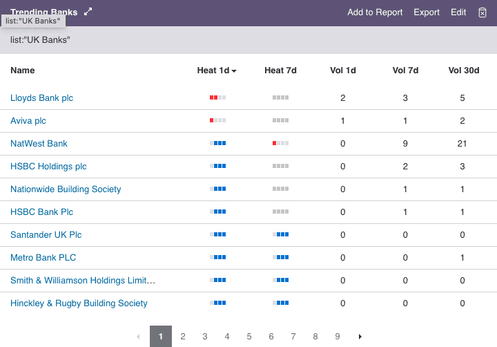Open HSBC Bank Plc link
497x347 pixels.
(x=42, y=212)
